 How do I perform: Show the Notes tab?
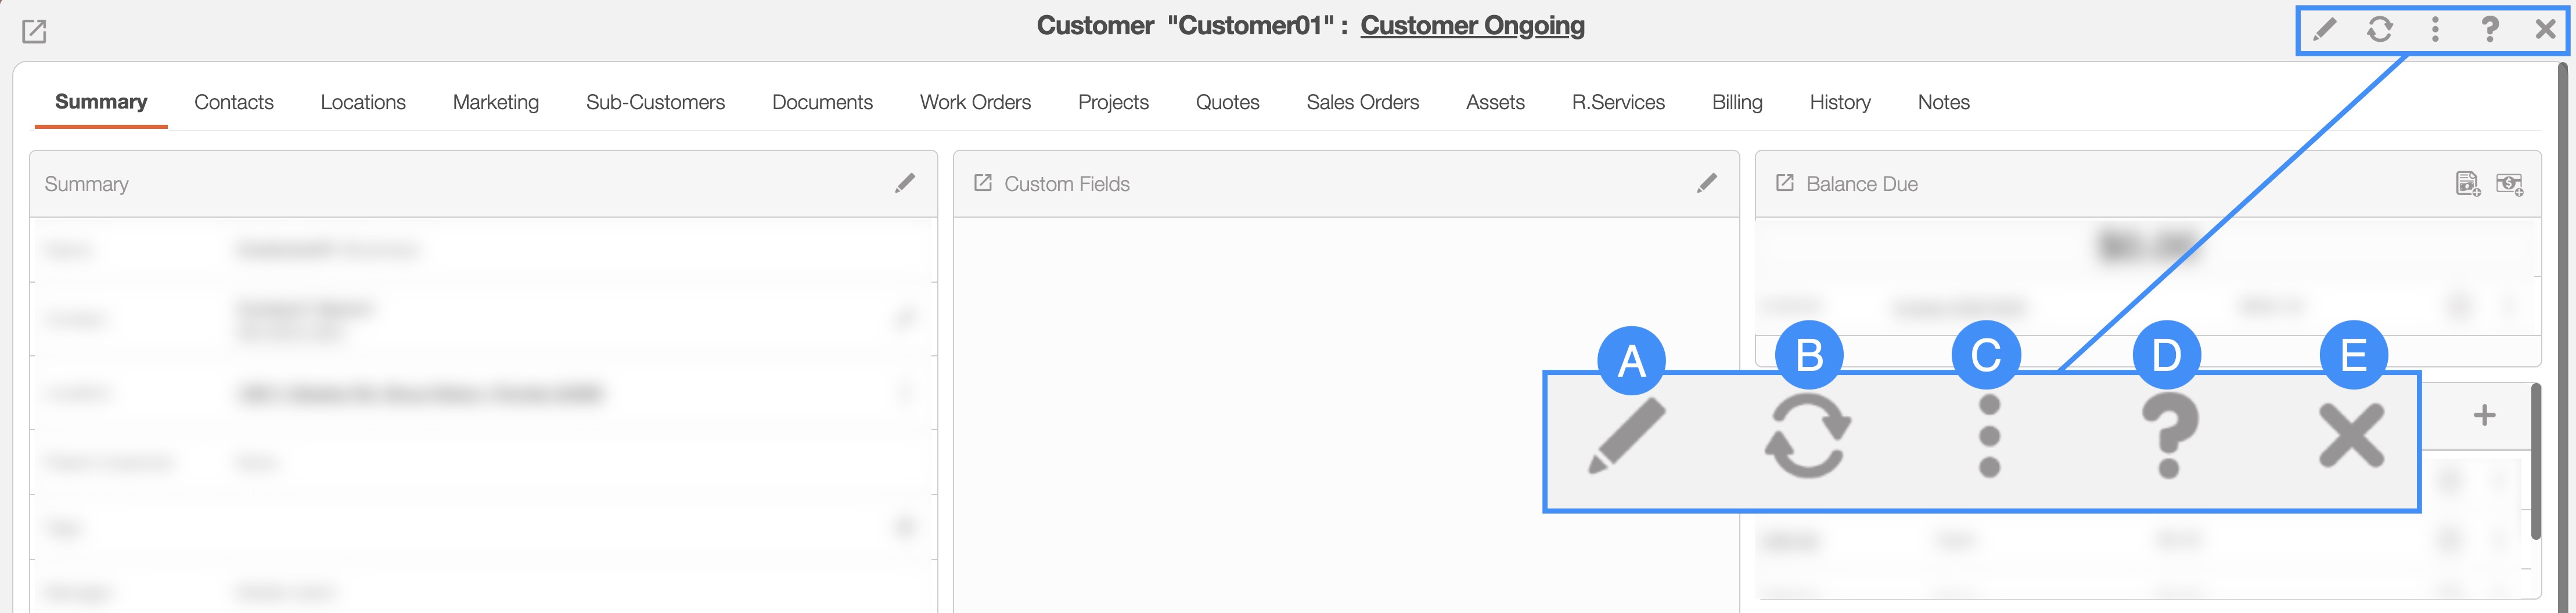click(1943, 102)
